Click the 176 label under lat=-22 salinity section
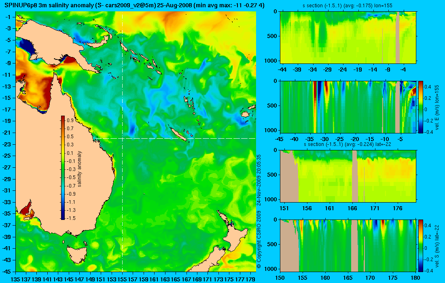Screen dimensions: 445x283 tap(398, 209)
